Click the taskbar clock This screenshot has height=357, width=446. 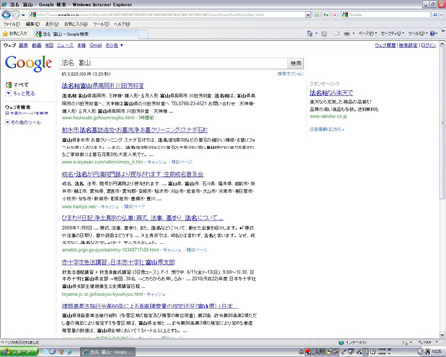click(x=436, y=352)
